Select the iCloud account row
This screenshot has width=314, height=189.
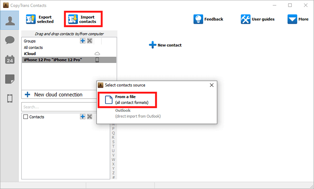[69, 54]
